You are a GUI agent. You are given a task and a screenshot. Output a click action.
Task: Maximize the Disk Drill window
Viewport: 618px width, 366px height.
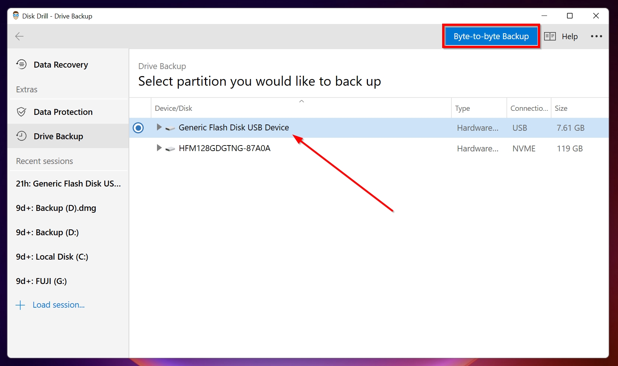click(570, 16)
